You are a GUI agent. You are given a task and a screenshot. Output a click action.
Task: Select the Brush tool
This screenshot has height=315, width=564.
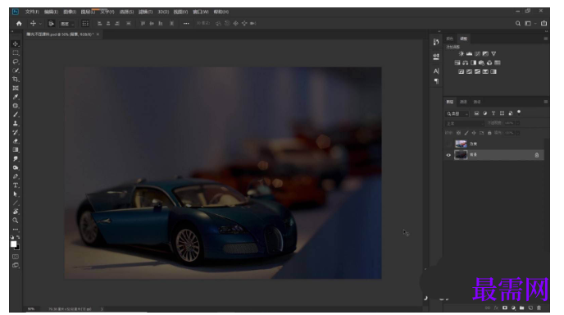tap(16, 115)
